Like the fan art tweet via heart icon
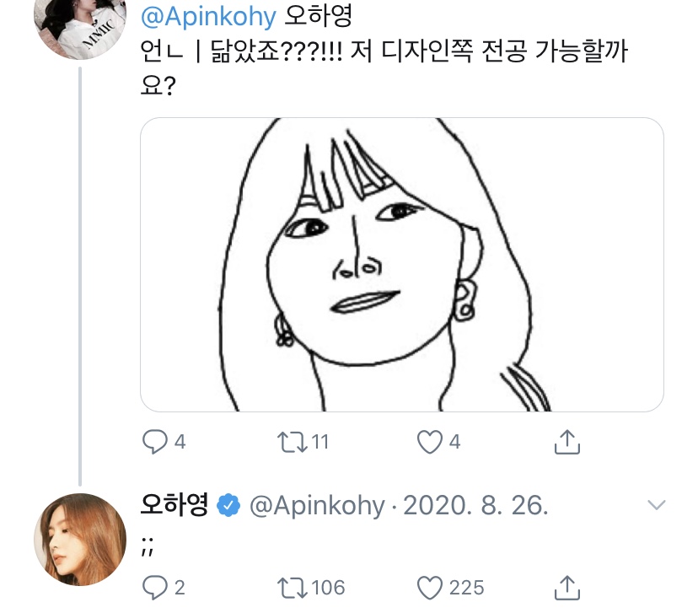 coord(430,440)
